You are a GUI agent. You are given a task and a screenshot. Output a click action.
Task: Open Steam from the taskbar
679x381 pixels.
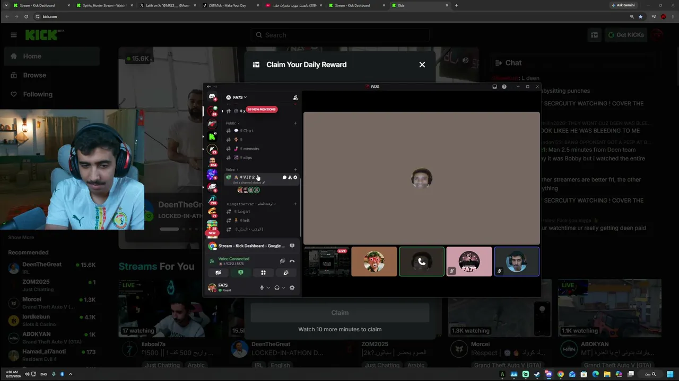point(537,374)
